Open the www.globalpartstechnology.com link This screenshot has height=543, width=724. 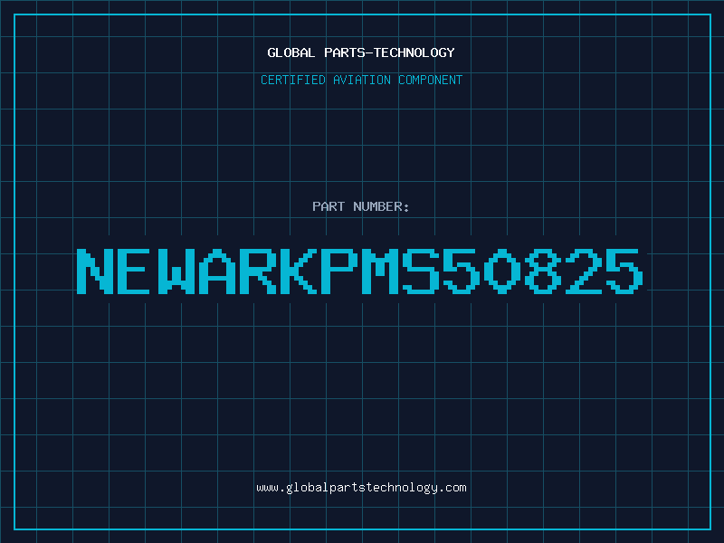pos(361,488)
